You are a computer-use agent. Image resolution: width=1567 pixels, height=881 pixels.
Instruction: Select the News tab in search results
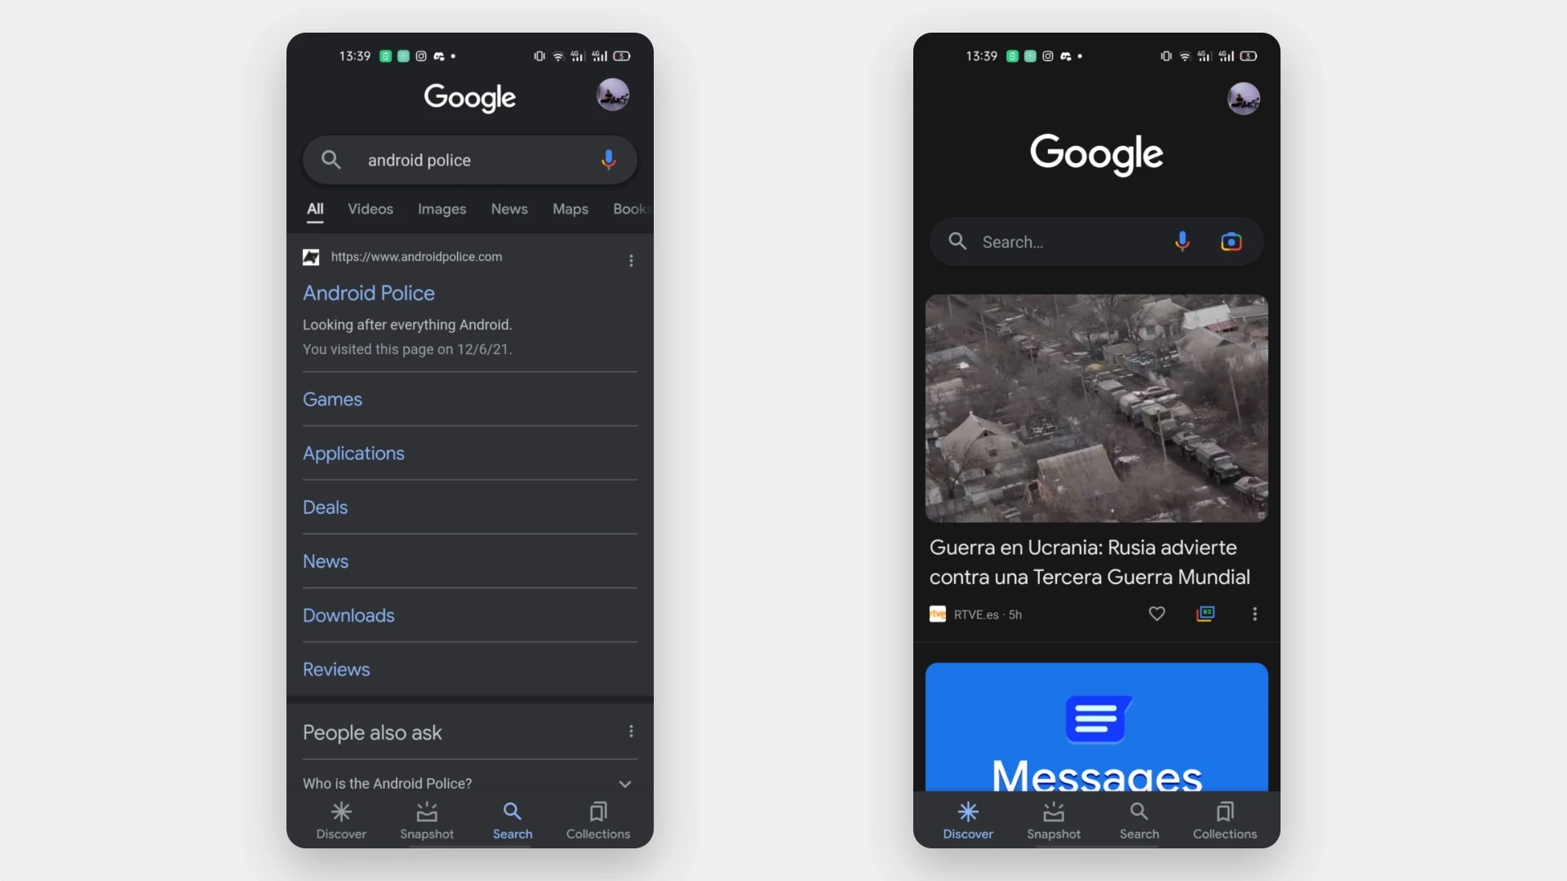[x=509, y=209]
